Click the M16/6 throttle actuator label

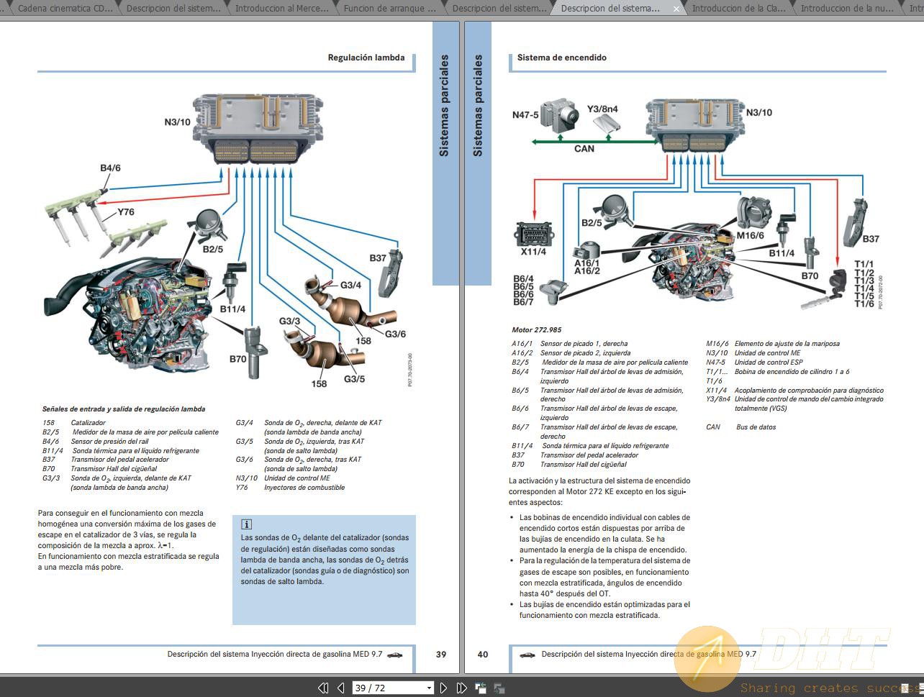(751, 236)
